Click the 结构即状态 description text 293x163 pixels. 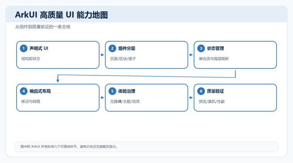pos(31,59)
